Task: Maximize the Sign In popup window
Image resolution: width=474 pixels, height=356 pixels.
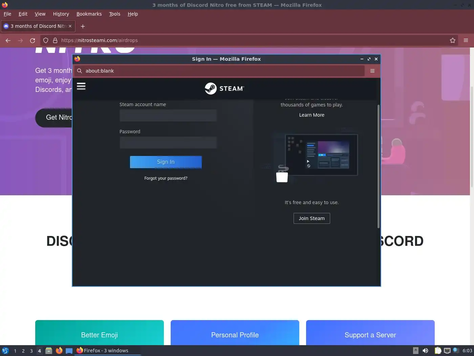Action: (x=369, y=59)
